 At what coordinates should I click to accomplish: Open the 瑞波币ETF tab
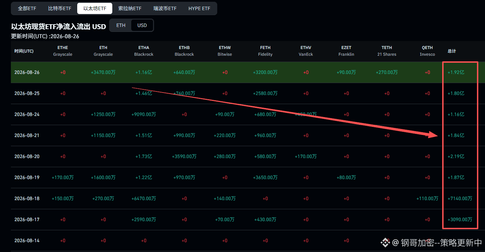click(x=165, y=8)
